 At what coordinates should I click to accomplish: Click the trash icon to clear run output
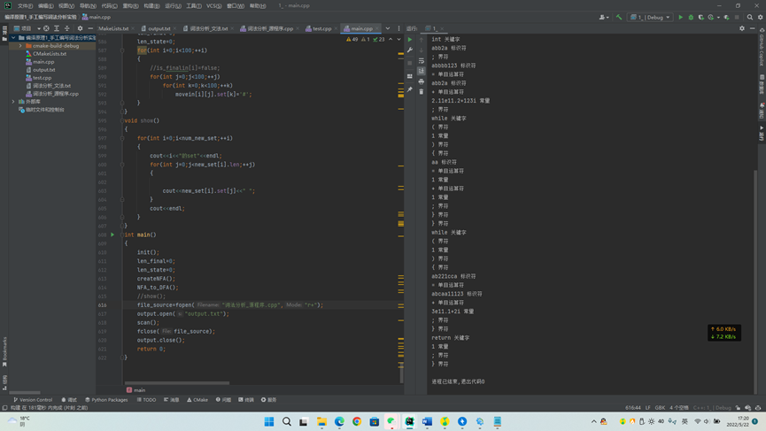click(x=422, y=91)
